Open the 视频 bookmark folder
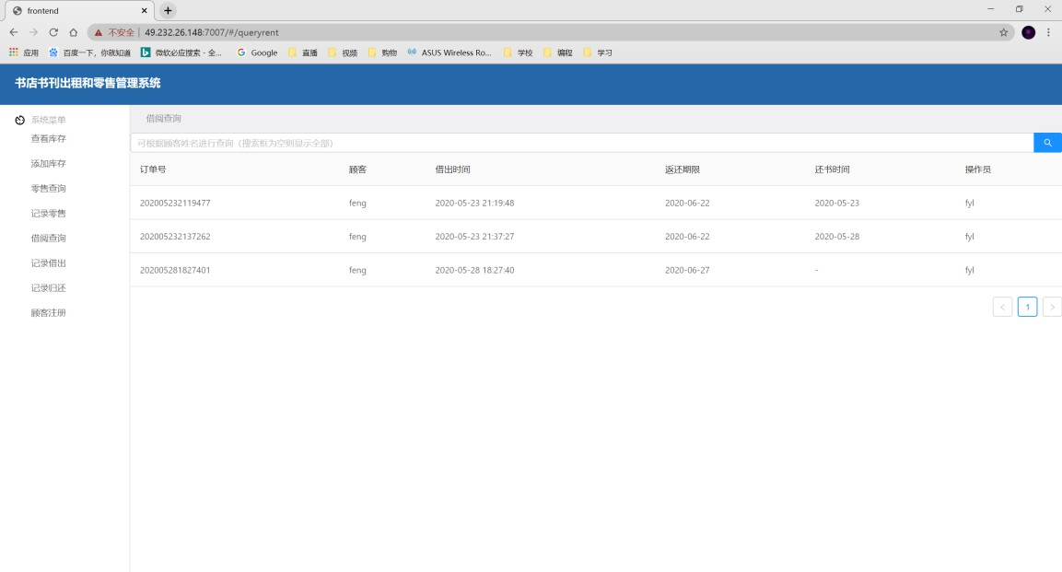This screenshot has height=572, width=1062. click(343, 53)
